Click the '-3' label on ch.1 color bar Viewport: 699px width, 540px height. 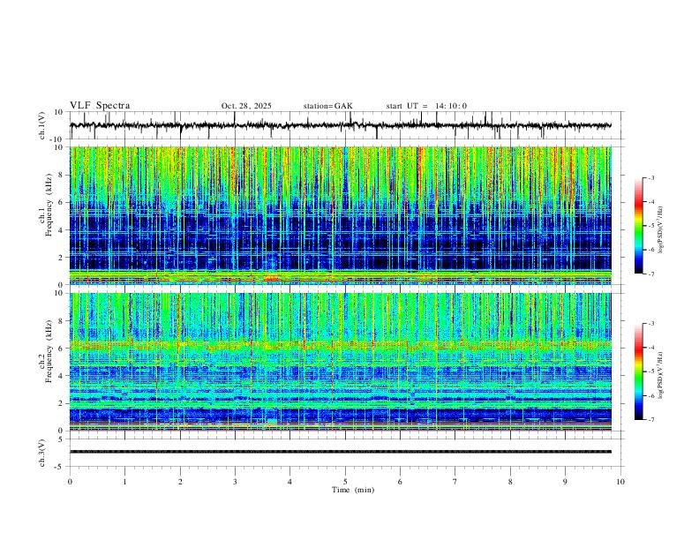650,177
